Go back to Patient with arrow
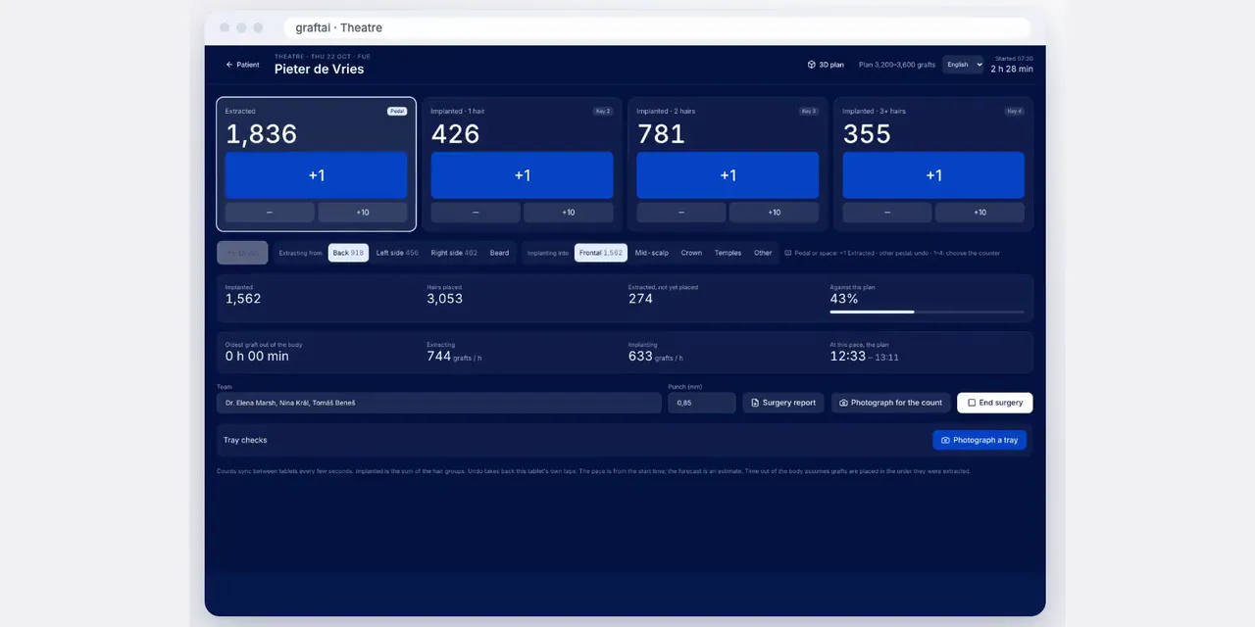The height and width of the screenshot is (627, 1255). pyautogui.click(x=243, y=65)
